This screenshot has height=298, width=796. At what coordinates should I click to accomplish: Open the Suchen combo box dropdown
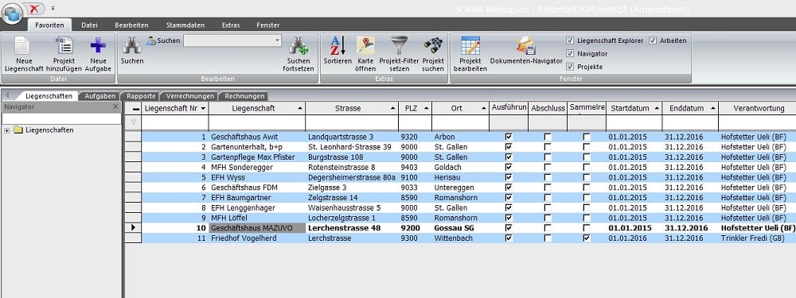277,41
